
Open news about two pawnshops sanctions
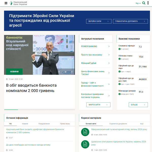coord(28,145)
